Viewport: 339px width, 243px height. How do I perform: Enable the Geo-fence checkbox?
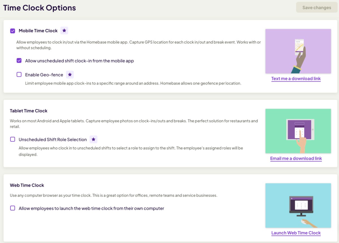(x=19, y=75)
